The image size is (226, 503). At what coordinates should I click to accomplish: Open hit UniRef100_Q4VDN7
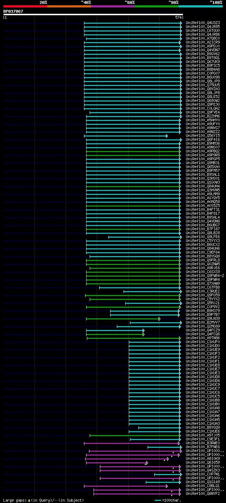click(203, 50)
